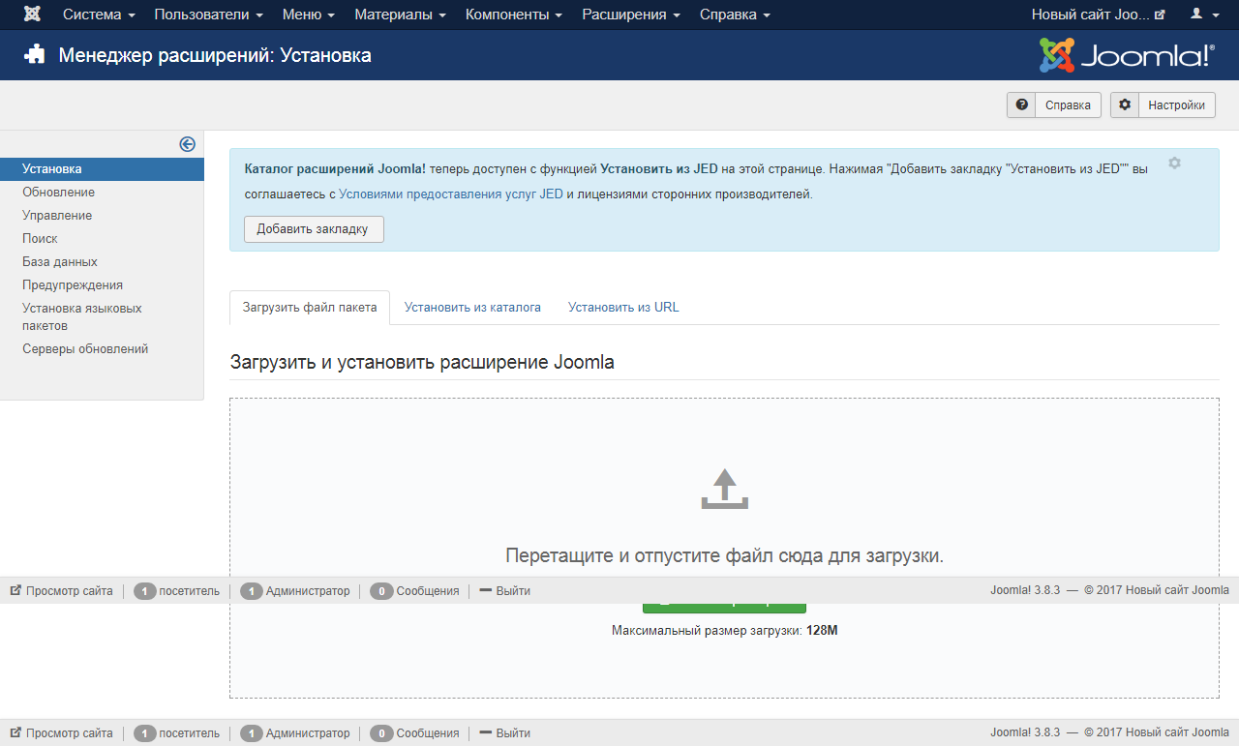The height and width of the screenshot is (746, 1239).
Task: Open the Материалы dropdown menu
Action: pos(400,15)
